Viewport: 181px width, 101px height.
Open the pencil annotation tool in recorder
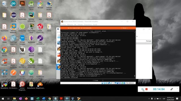click(172, 89)
